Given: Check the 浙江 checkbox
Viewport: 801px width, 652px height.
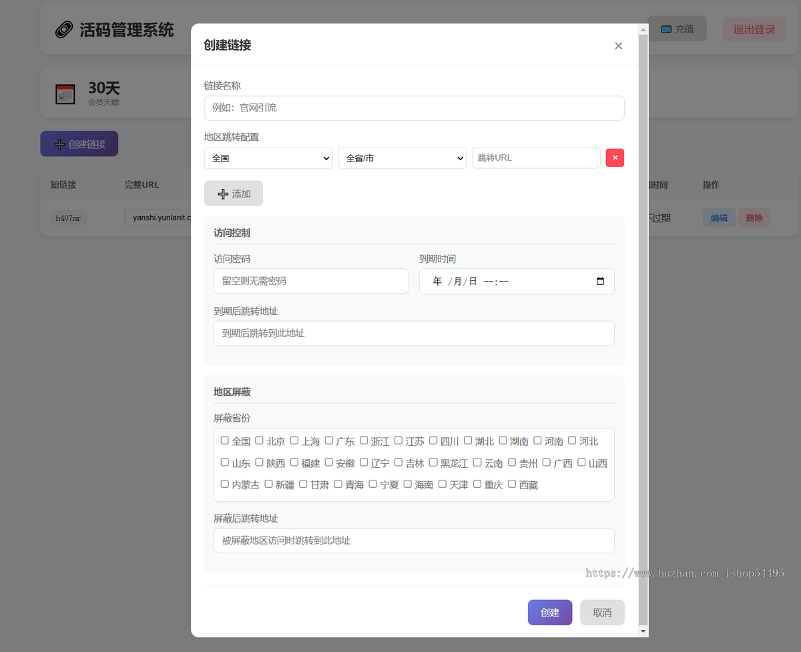Looking at the screenshot, I should (x=364, y=440).
